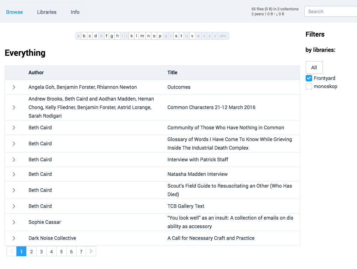The width and height of the screenshot is (357, 269).
Task: Open 'Natasha Madden Interview' title
Action: coord(197,174)
